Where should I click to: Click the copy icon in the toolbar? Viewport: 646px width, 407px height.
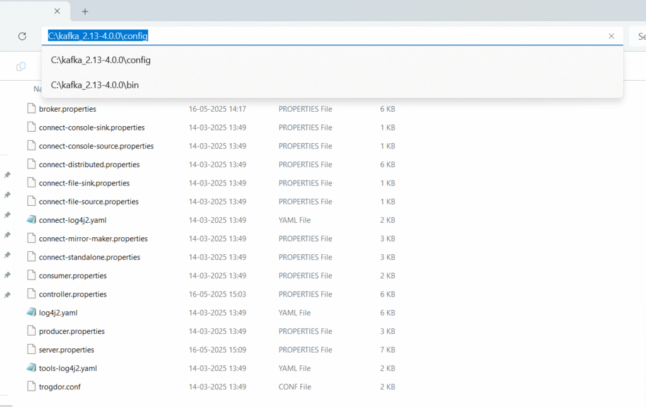(x=21, y=66)
